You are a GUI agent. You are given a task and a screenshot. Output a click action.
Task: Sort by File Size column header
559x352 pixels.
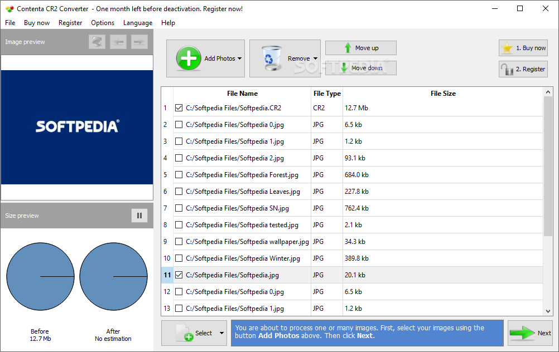(x=443, y=93)
